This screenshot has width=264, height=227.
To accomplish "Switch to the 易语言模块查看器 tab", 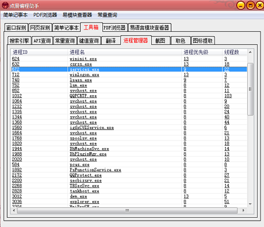I will (149, 28).
